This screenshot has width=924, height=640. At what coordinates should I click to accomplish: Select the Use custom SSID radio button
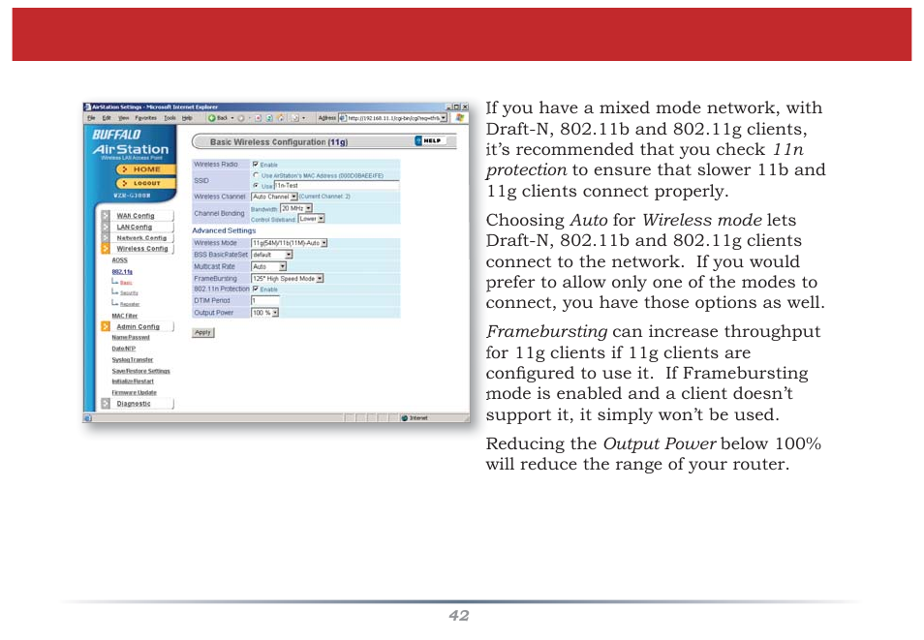tap(256, 185)
